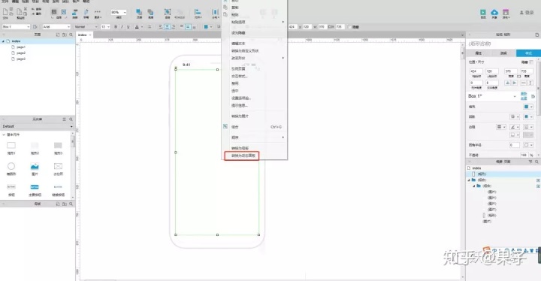Image resolution: width=541 pixels, height=281 pixels.
Task: Toggle the Hidden checkbox in the top toolbar
Action: pyautogui.click(x=349, y=27)
